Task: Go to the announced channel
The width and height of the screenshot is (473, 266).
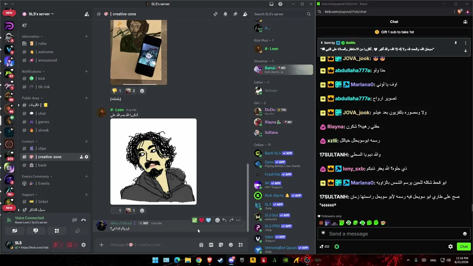Action: coord(55,60)
